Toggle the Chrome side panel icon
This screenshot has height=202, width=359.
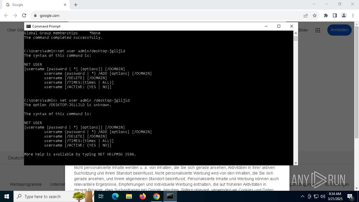point(335,15)
